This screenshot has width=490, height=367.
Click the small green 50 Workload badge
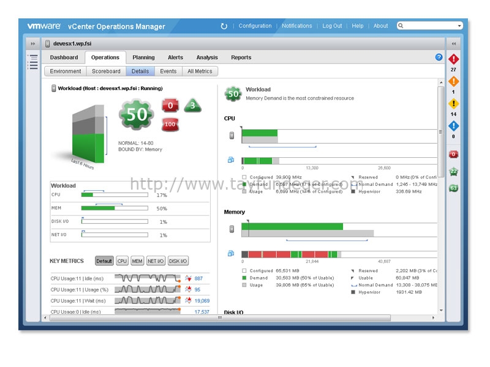(x=233, y=94)
